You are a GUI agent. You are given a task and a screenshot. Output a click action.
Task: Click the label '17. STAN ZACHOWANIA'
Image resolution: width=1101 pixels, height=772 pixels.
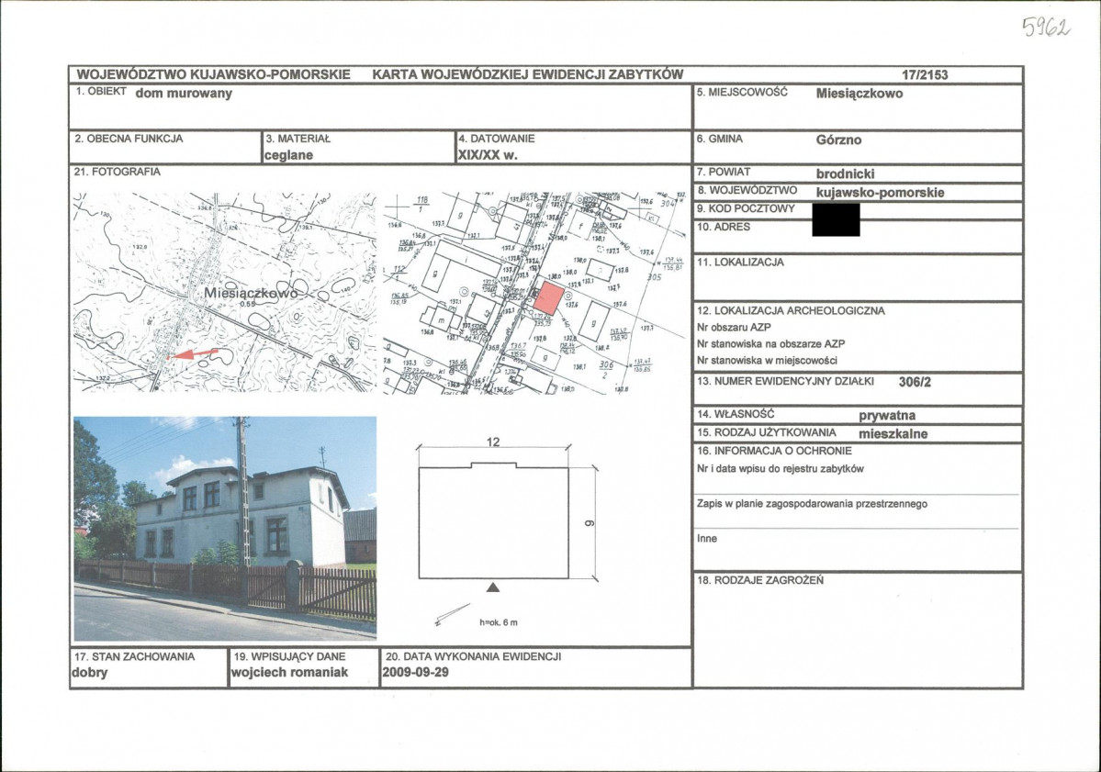134,656
